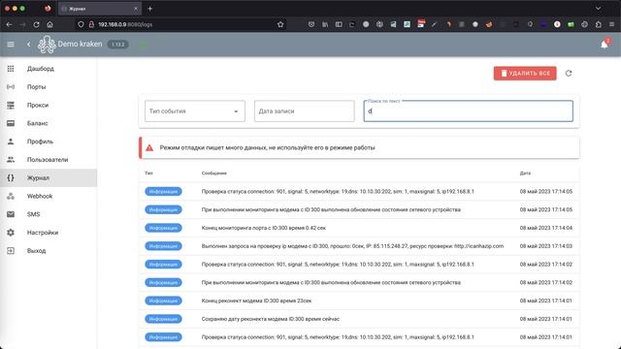This screenshot has height=349, width=621.
Task: Click message 'Конец мониторинга порта с ID:300'
Action: (263, 228)
